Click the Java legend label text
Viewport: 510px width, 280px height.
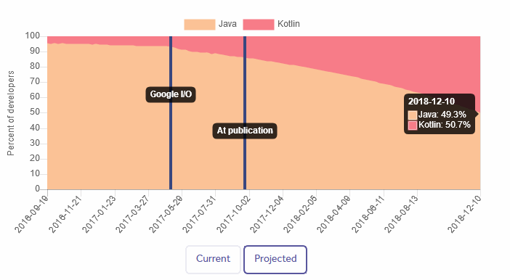click(227, 24)
